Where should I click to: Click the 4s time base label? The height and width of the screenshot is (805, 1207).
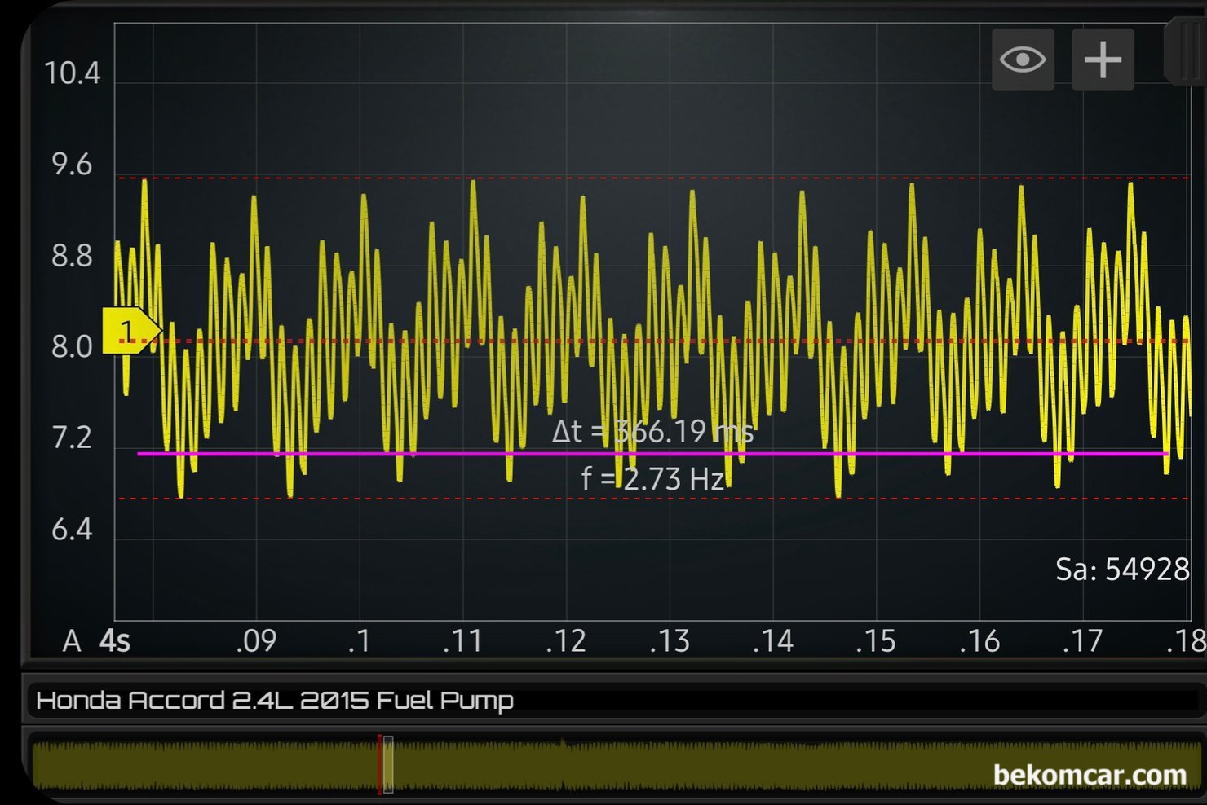click(x=115, y=642)
